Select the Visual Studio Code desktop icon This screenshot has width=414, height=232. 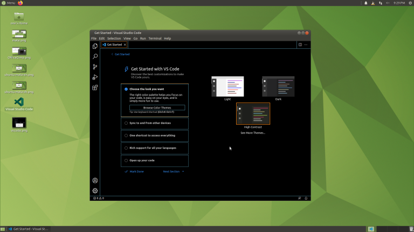(19, 104)
